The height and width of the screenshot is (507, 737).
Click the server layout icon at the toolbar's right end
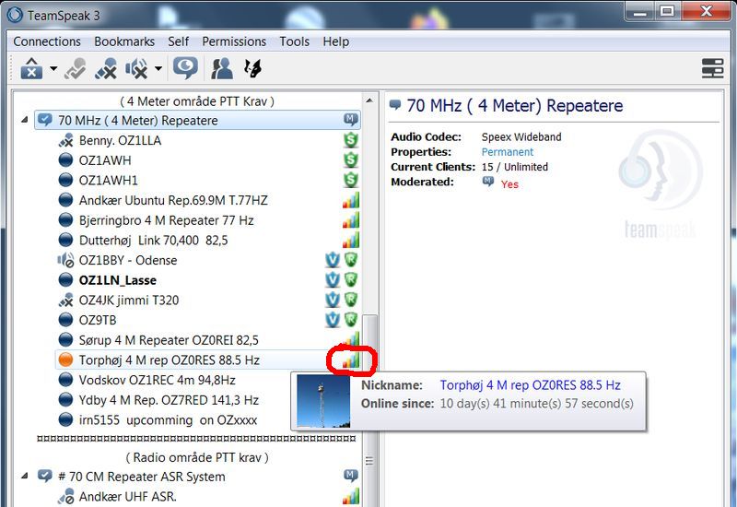pos(712,68)
